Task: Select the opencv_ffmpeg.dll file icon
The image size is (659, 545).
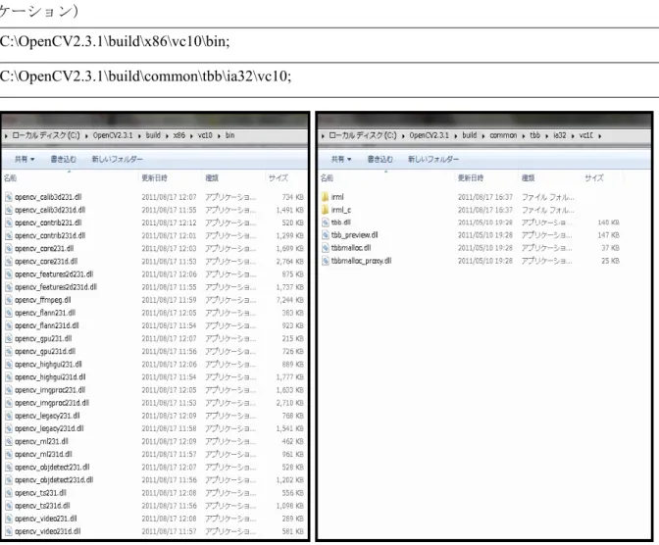Action: (9, 300)
